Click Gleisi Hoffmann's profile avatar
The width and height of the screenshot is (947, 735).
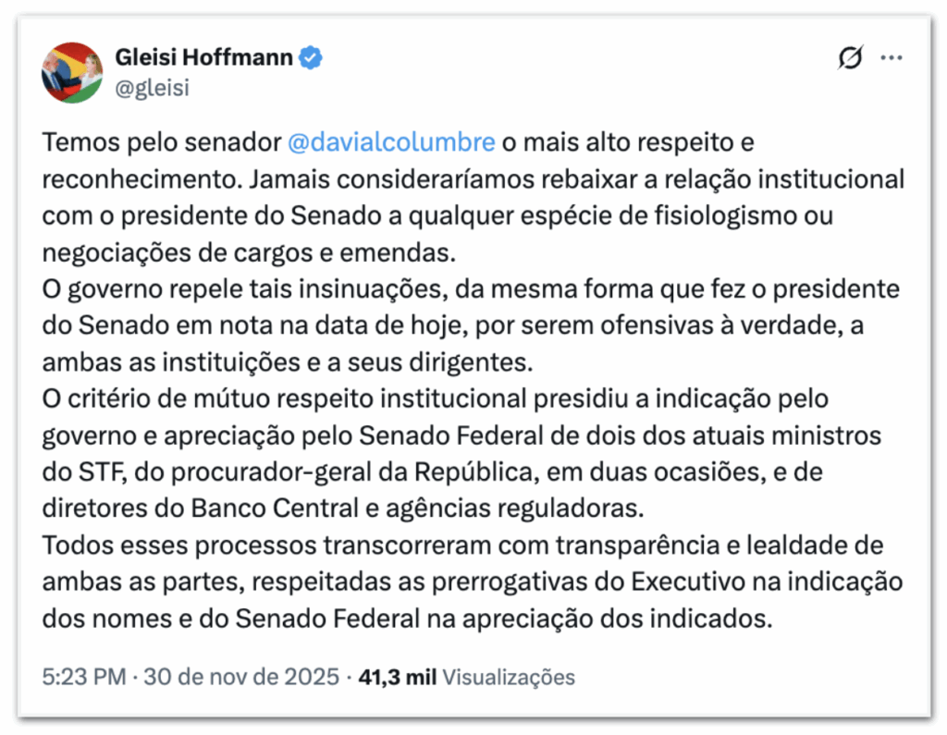tap(72, 72)
